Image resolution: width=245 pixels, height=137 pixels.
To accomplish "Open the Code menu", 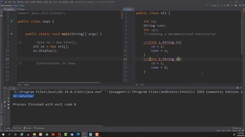I will click(27, 2).
